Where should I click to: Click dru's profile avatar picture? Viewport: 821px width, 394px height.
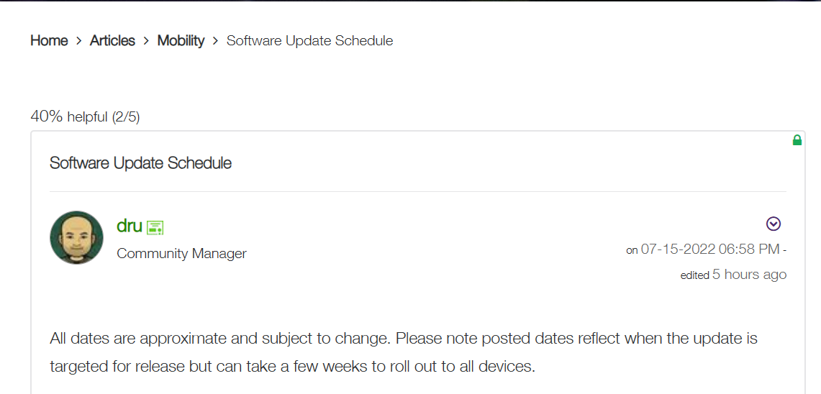[x=76, y=237]
